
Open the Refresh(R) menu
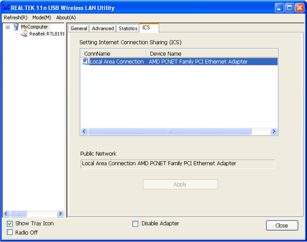16,18
